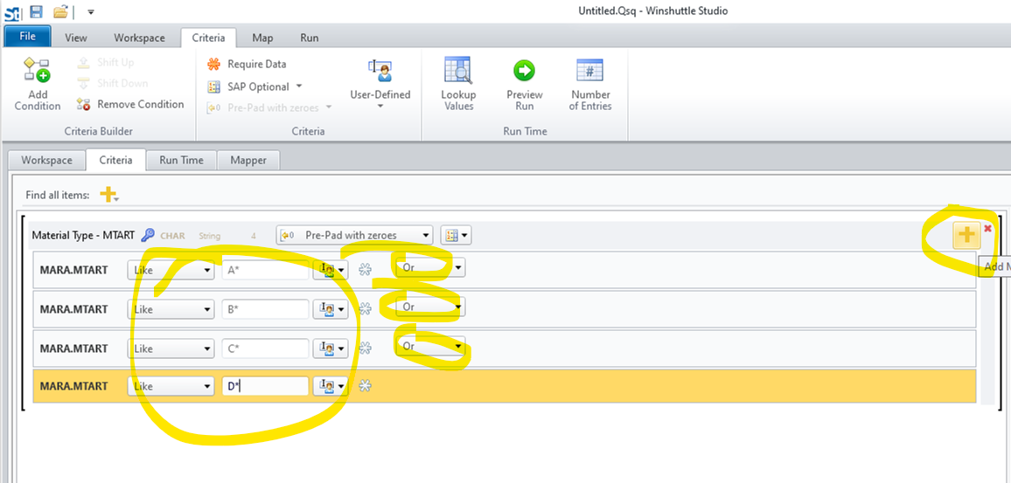
Task: Open Like operator dropdown in A* row
Action: click(171, 270)
